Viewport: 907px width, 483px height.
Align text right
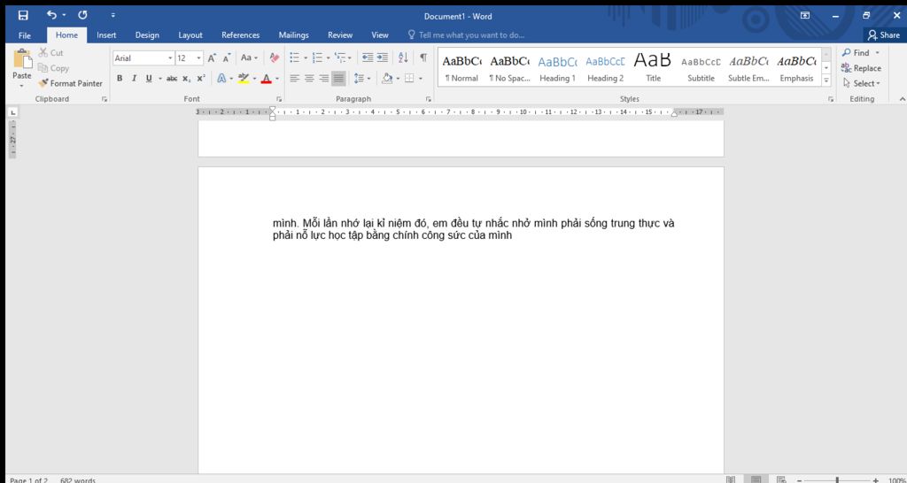(x=324, y=79)
